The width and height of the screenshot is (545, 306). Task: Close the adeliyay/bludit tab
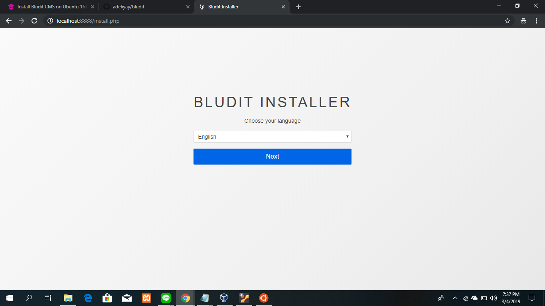pos(188,7)
